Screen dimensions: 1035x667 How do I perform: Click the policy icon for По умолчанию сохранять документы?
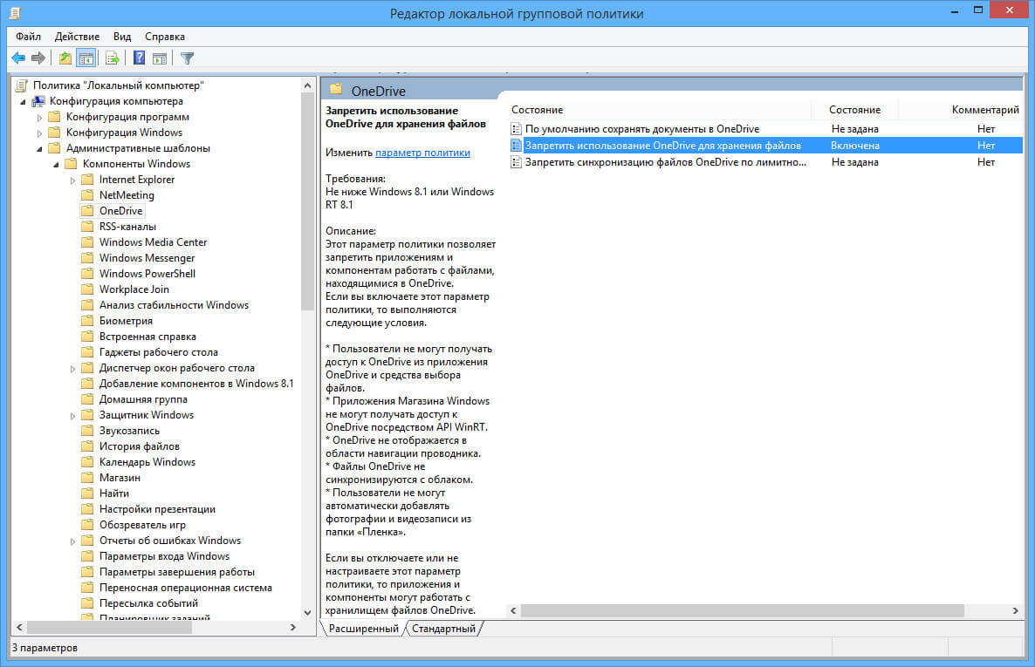point(516,129)
